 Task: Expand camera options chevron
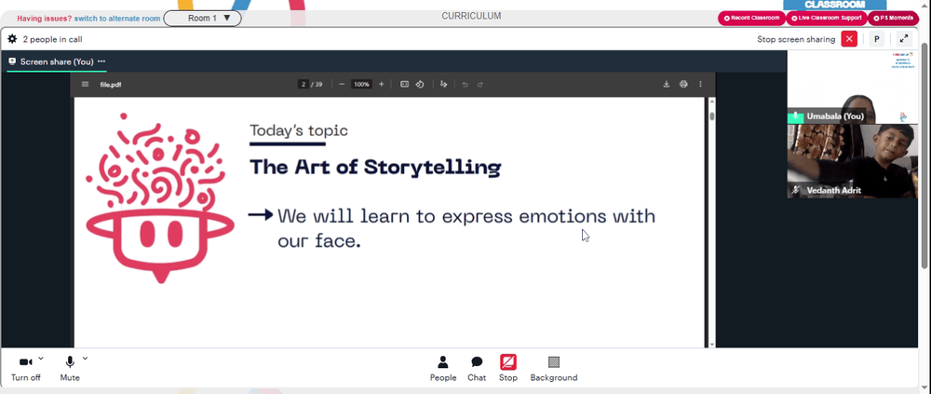click(41, 359)
